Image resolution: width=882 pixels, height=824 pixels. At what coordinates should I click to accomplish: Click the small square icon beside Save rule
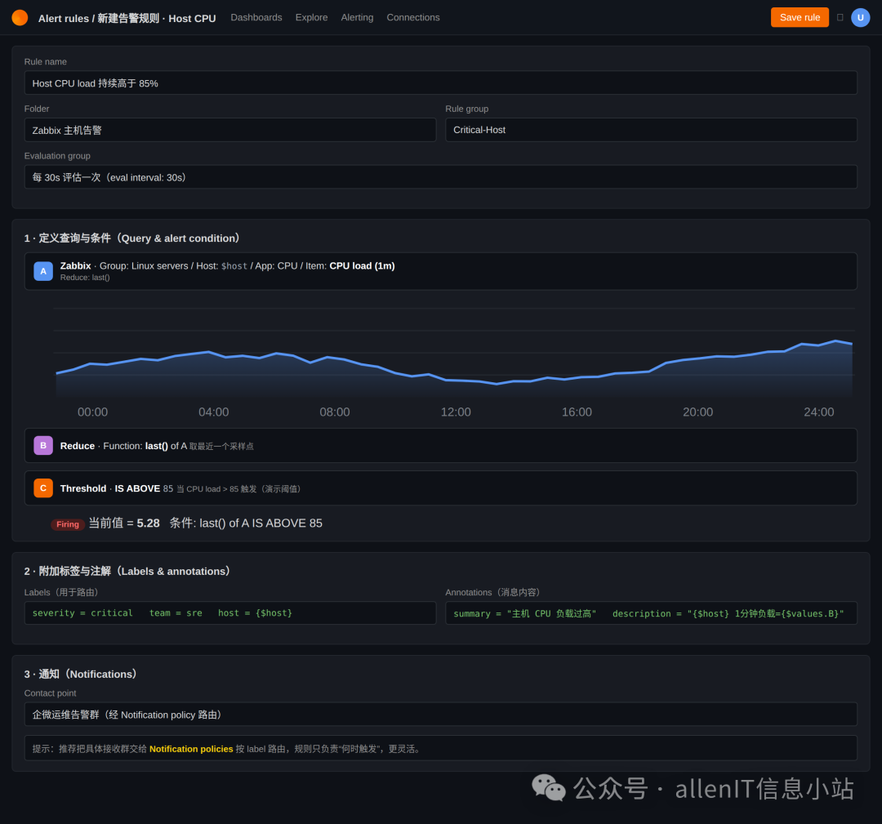coord(840,17)
